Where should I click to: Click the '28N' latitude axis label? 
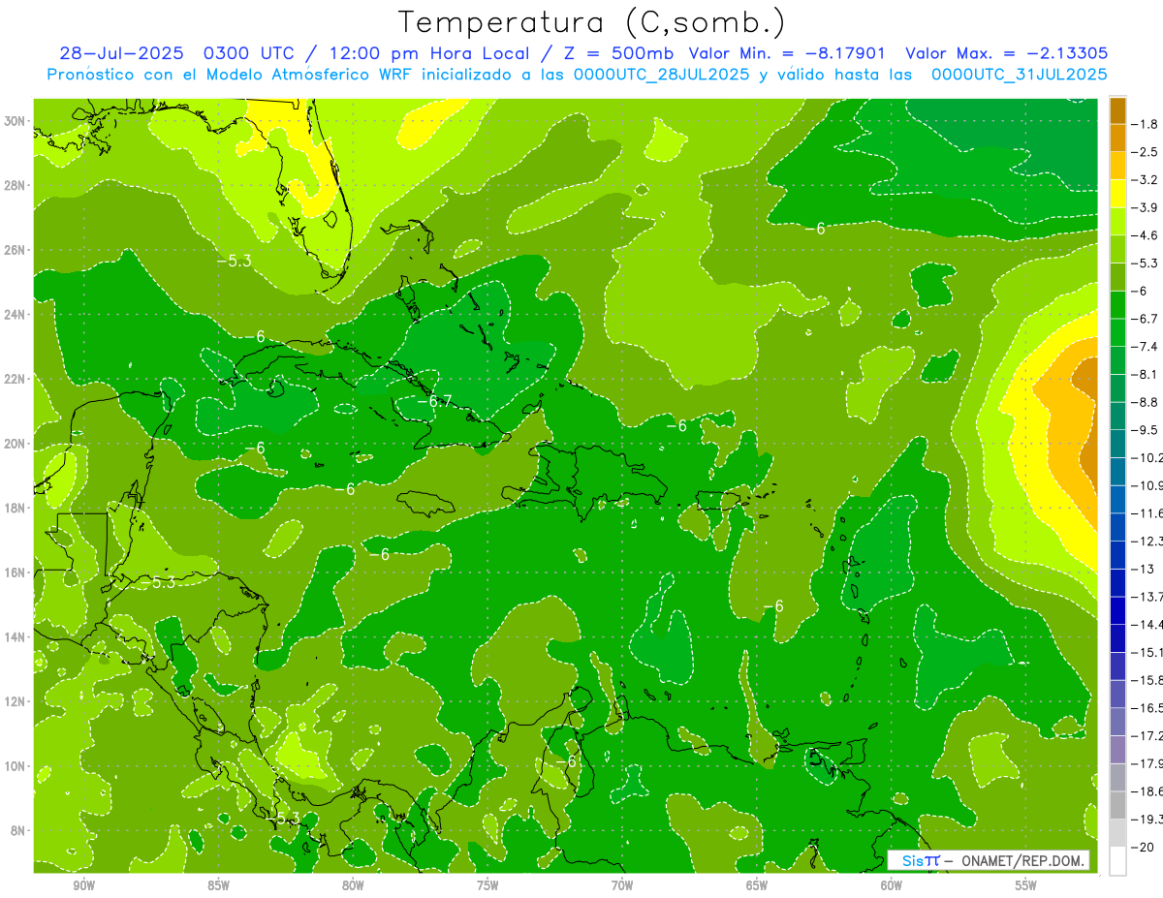(x=15, y=185)
